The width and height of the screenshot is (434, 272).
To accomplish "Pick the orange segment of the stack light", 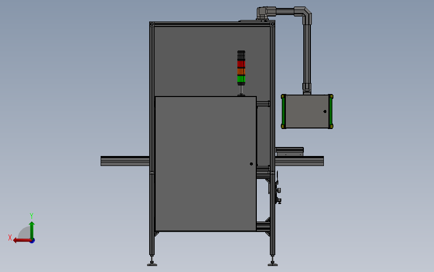I will [x=241, y=71].
